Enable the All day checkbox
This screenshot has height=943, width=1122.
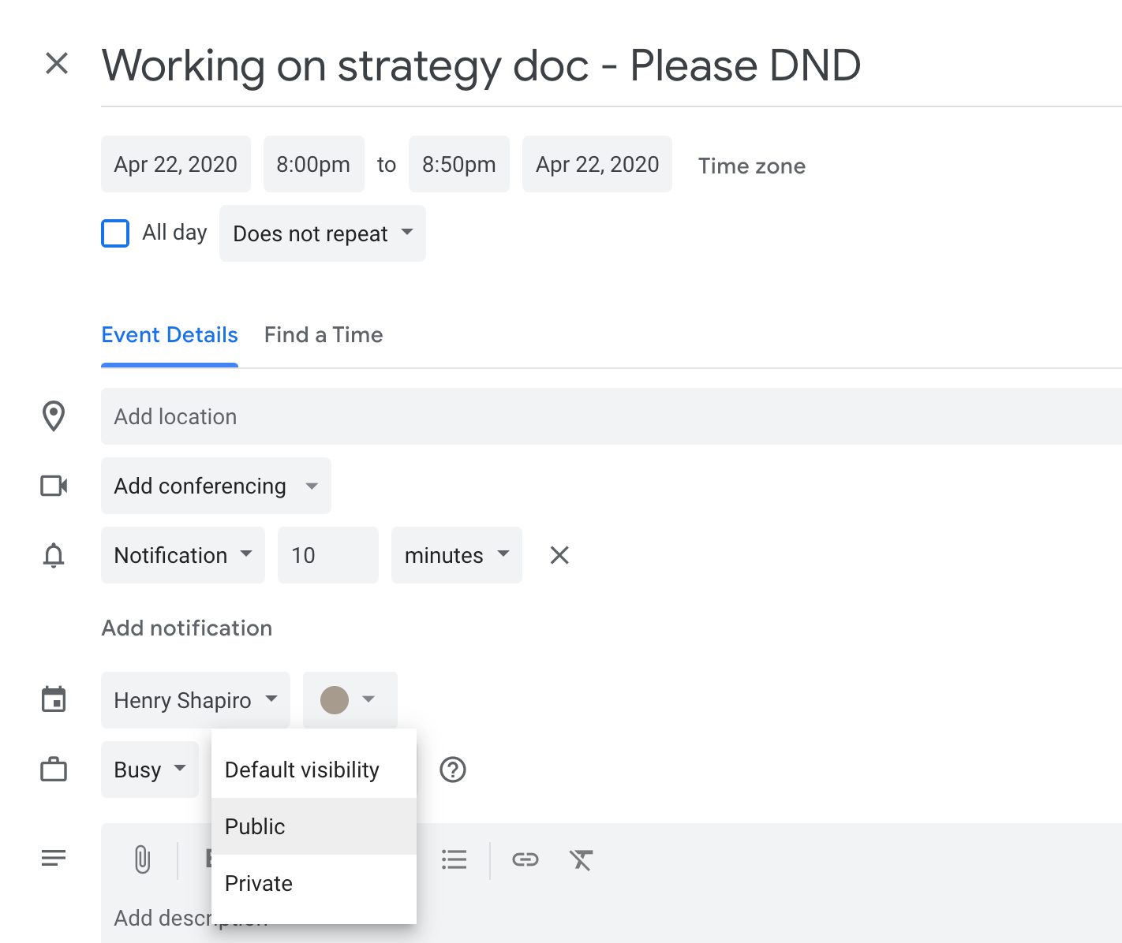115,233
